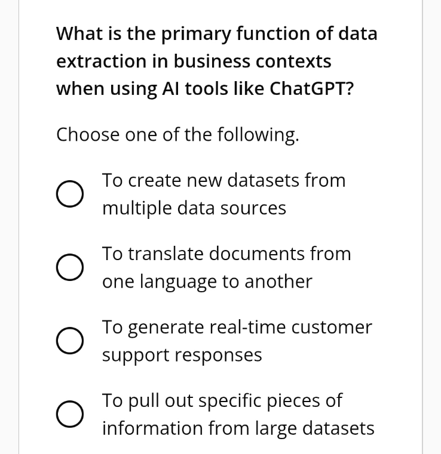Click the 'when using AI tools like ChatGPT?' line
This screenshot has height=454, width=441.
pos(204,88)
